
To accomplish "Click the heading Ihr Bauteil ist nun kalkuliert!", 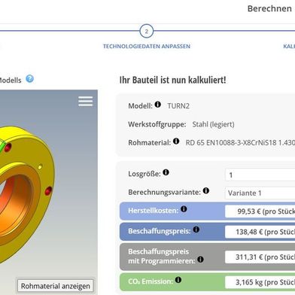I will point(172,80).
